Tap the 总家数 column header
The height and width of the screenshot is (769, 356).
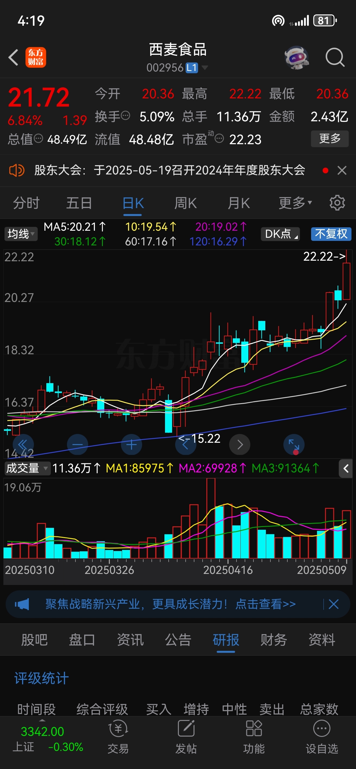[319, 709]
